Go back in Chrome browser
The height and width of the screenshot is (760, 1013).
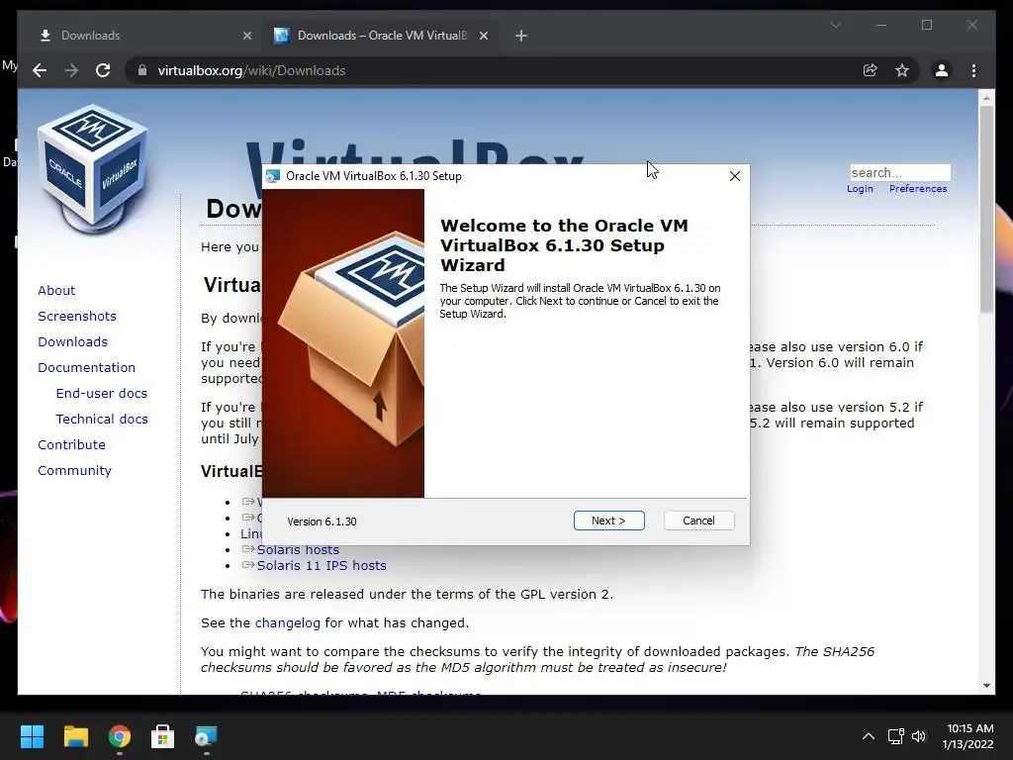[x=40, y=70]
